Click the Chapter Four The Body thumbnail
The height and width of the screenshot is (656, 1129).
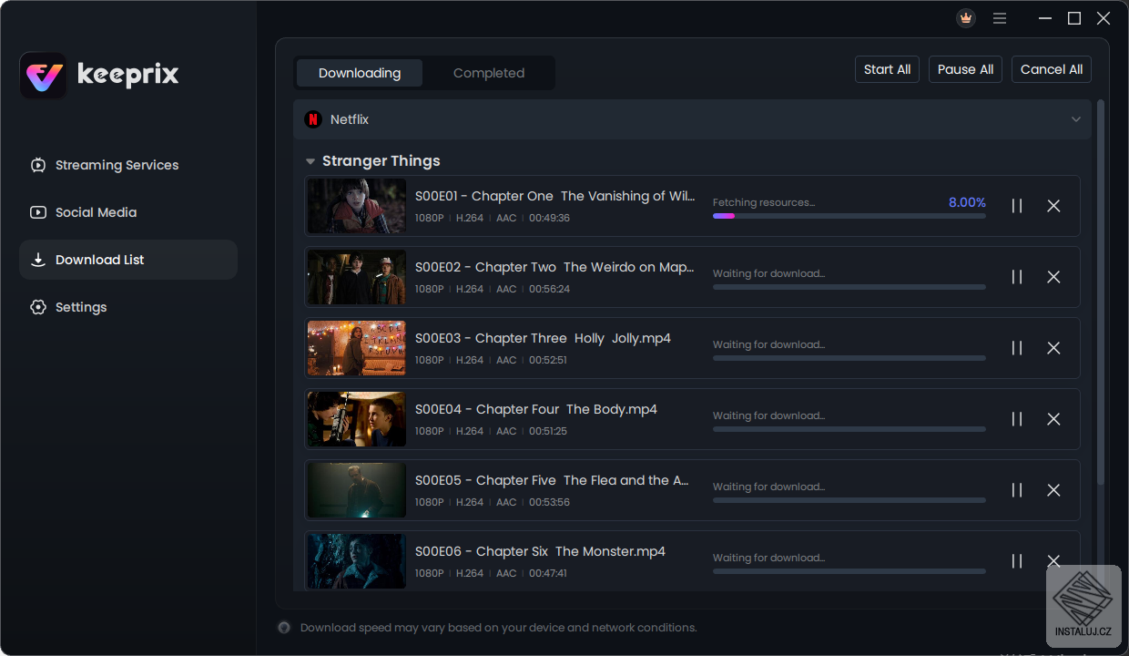pos(357,419)
